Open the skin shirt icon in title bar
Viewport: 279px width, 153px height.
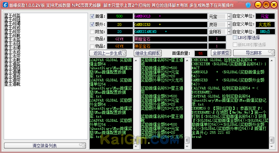pos(248,5)
